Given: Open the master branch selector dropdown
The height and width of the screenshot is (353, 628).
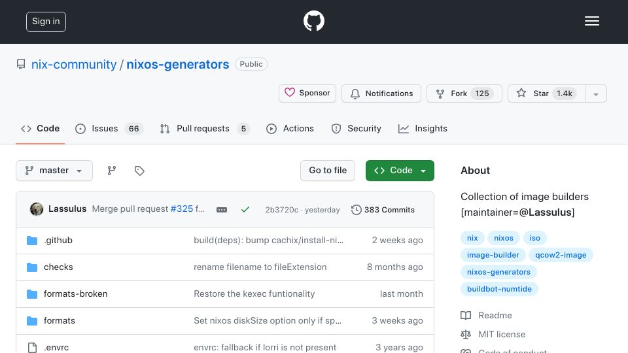Looking at the screenshot, I should click(x=54, y=171).
